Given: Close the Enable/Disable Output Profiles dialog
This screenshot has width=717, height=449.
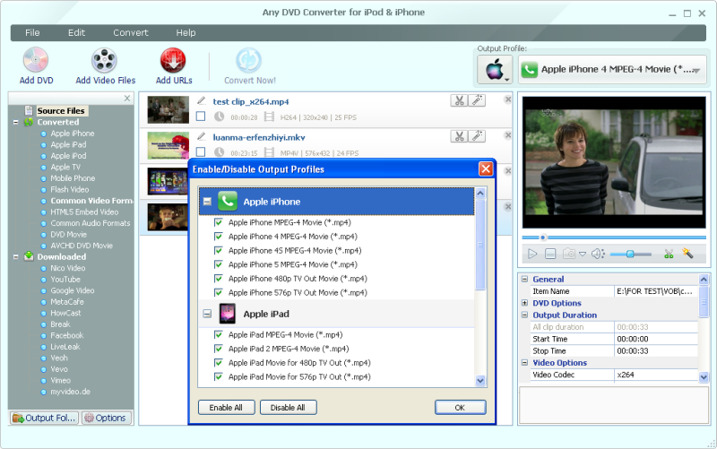Looking at the screenshot, I should [486, 169].
